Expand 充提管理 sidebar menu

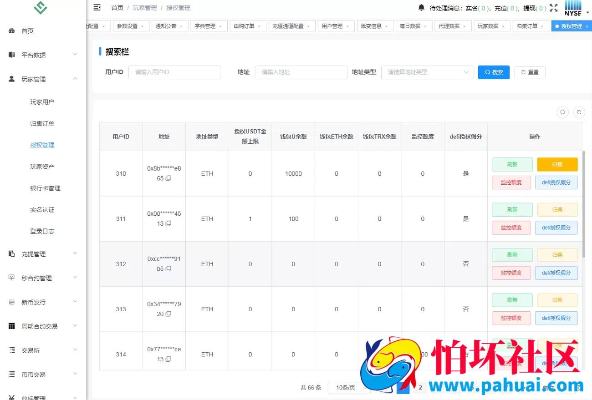43,254
